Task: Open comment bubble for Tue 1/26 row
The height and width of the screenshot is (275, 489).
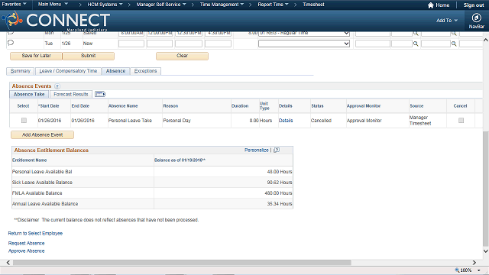Action: click(x=11, y=43)
